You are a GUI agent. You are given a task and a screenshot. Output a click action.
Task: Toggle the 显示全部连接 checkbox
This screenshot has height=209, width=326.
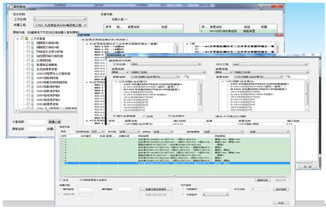coord(114,116)
